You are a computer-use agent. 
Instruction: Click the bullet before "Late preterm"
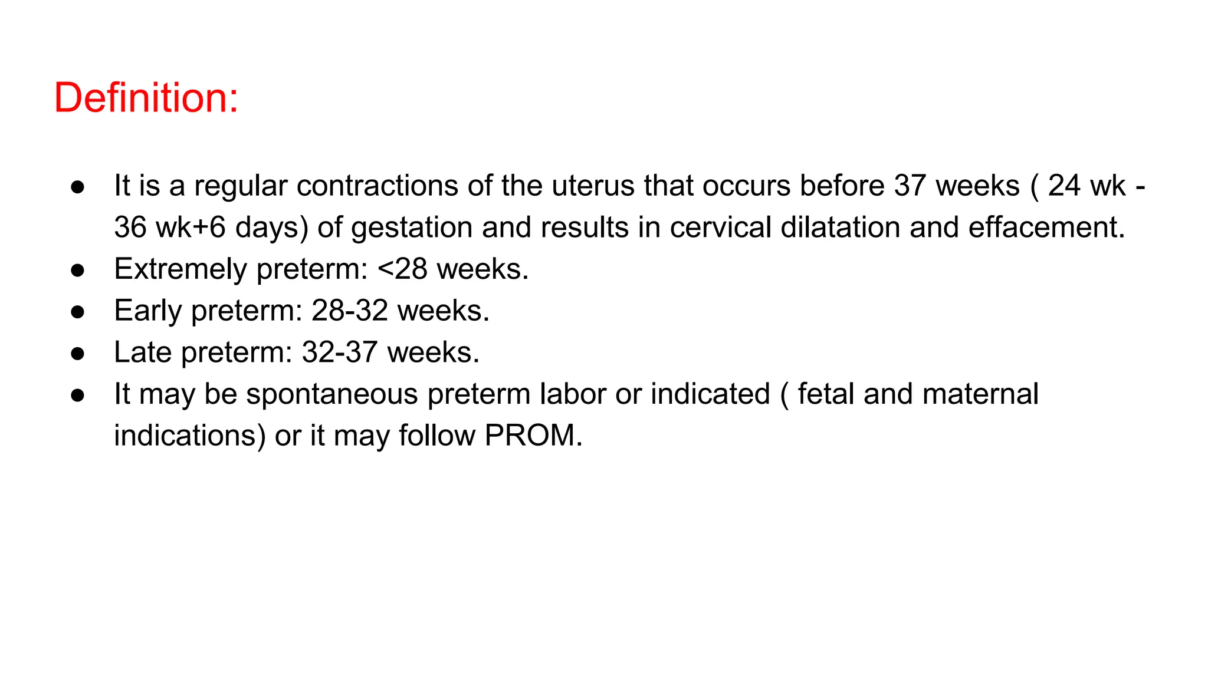[77, 354]
